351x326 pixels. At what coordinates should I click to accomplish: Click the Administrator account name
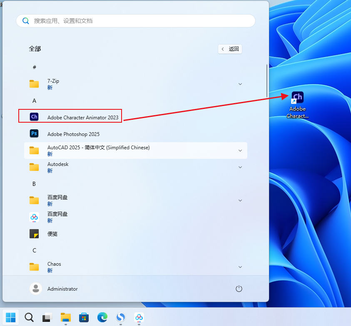pos(62,289)
